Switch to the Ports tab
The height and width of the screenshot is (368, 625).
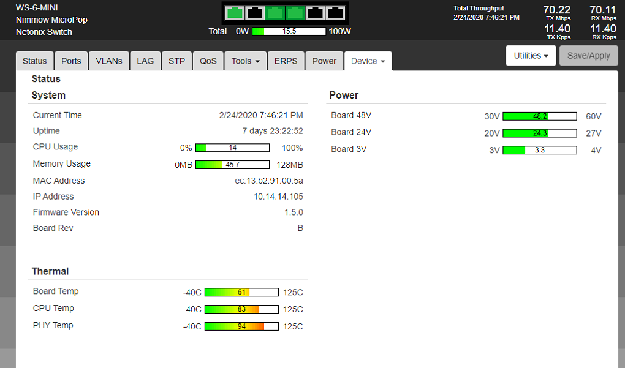pos(71,61)
